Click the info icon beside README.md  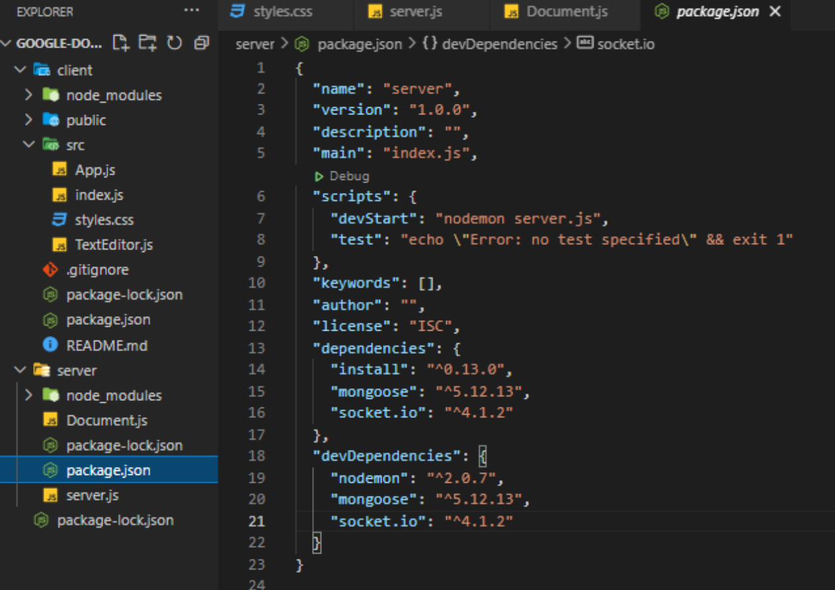pos(50,345)
